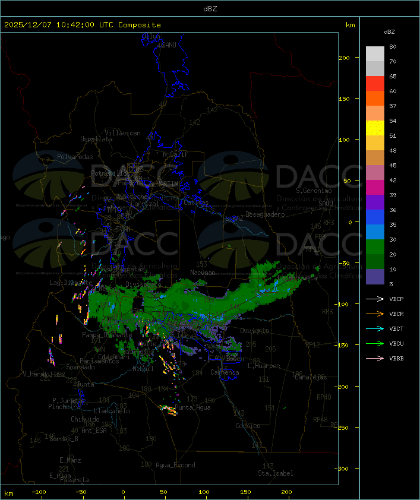This screenshot has width=420, height=500.
Task: Pick the gray 65-70 dBZ swatch
Action: (375, 68)
